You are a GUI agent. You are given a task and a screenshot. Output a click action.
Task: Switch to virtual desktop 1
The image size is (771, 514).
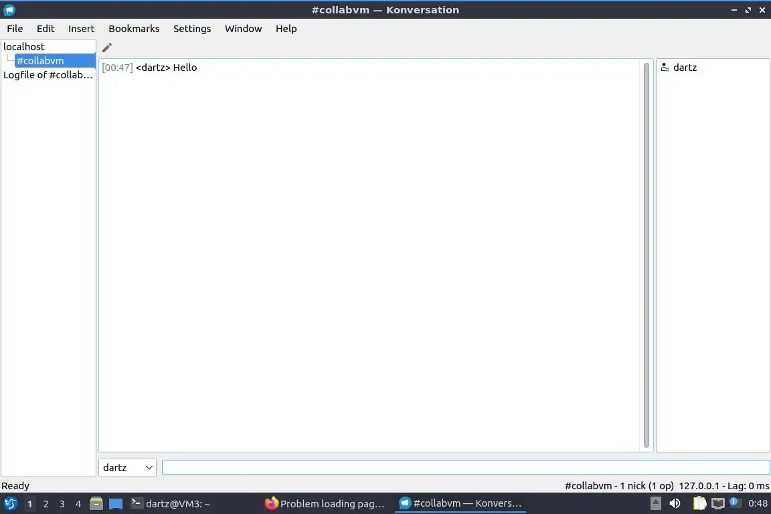[30, 504]
